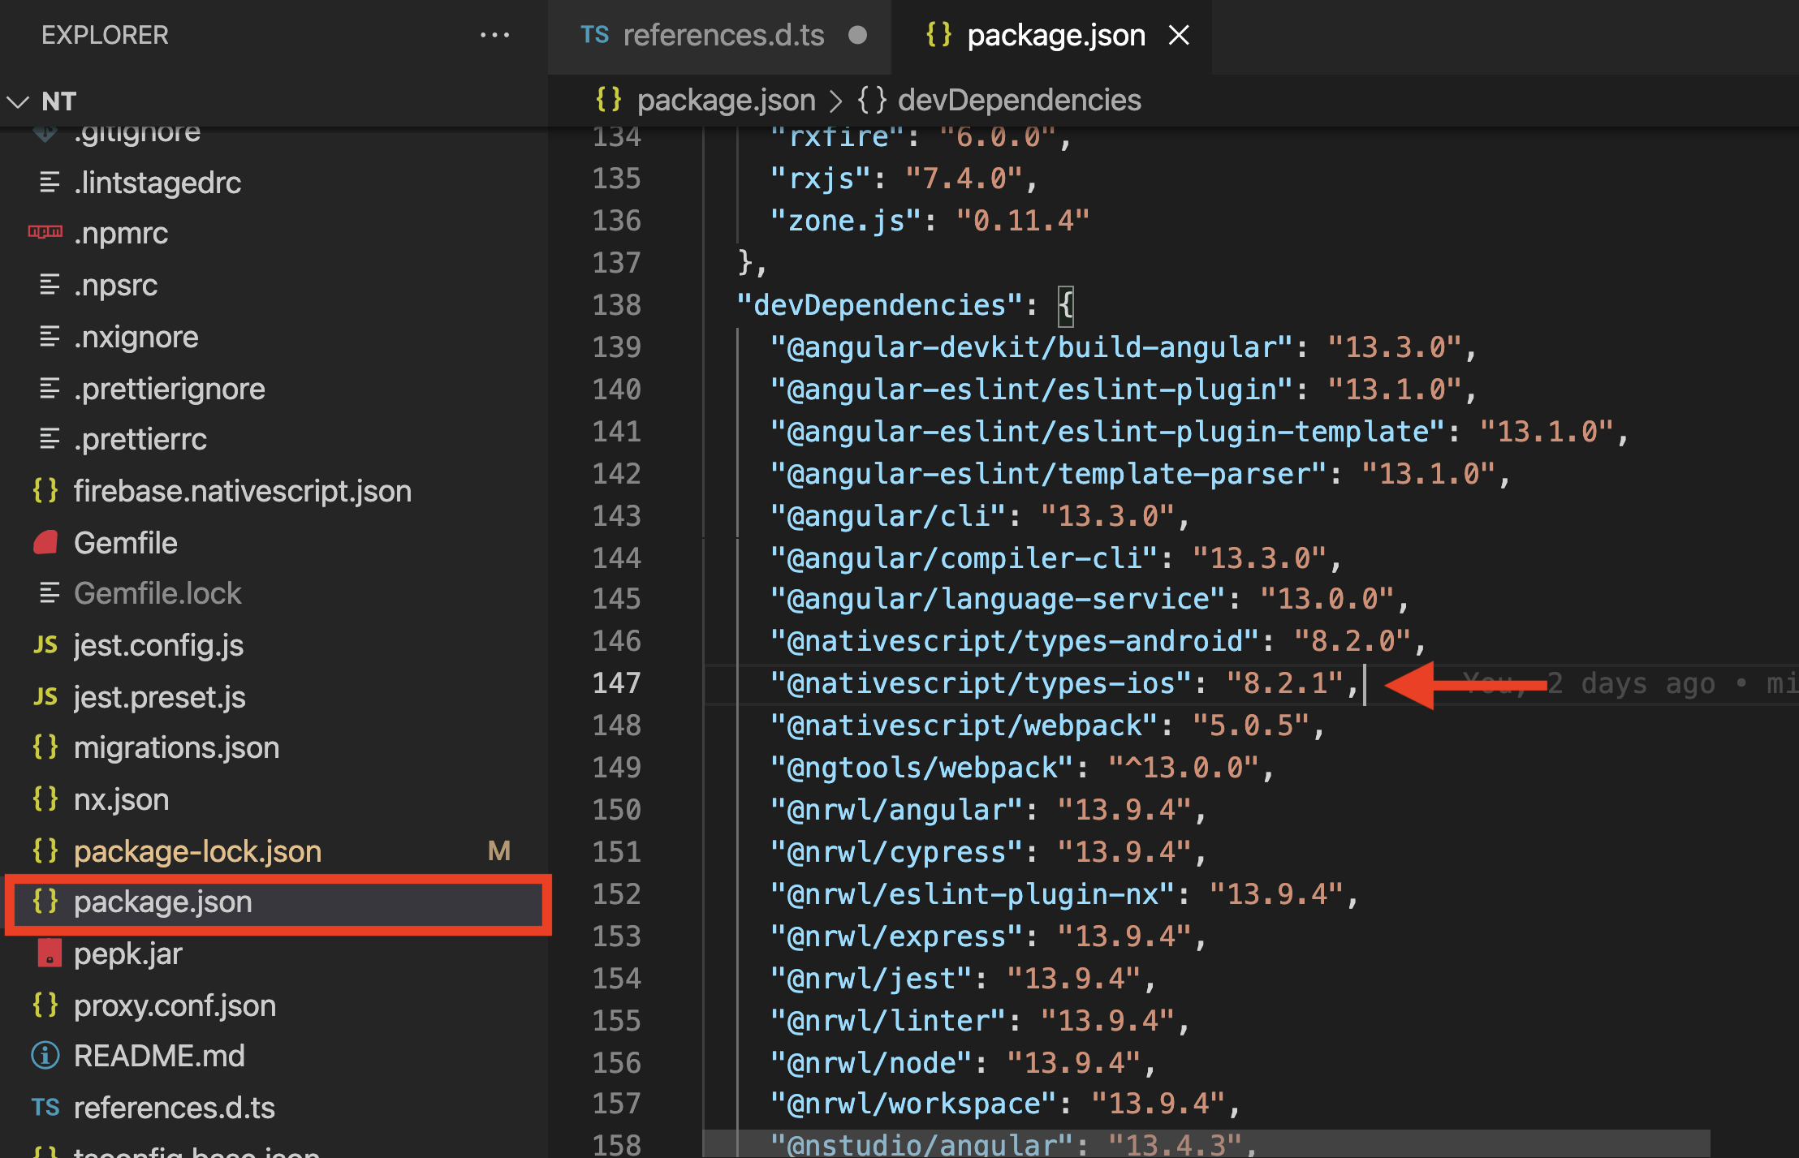Click the "@nativescript/webpack" entry
The height and width of the screenshot is (1158, 1799).
point(1047,725)
